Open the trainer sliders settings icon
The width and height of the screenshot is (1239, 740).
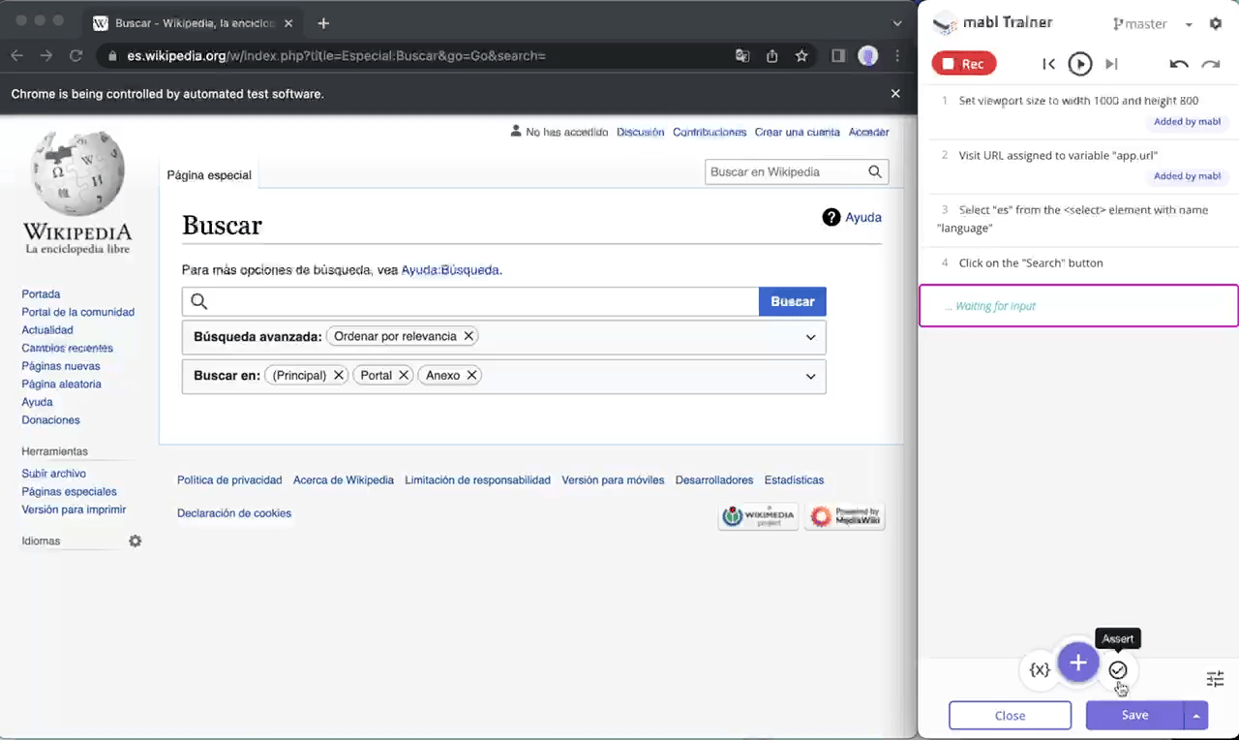[x=1215, y=679]
